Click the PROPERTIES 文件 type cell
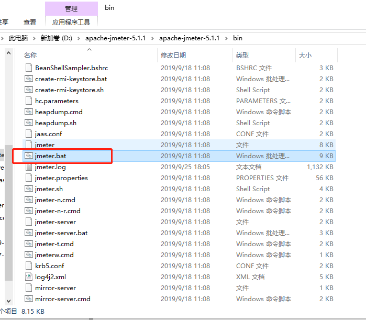The image size is (366, 320). pyautogui.click(x=262, y=178)
